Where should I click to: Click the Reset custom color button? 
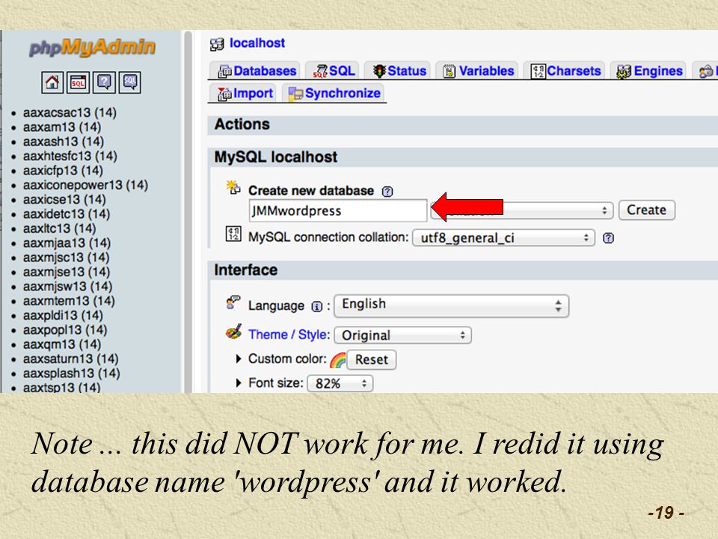[x=372, y=360]
